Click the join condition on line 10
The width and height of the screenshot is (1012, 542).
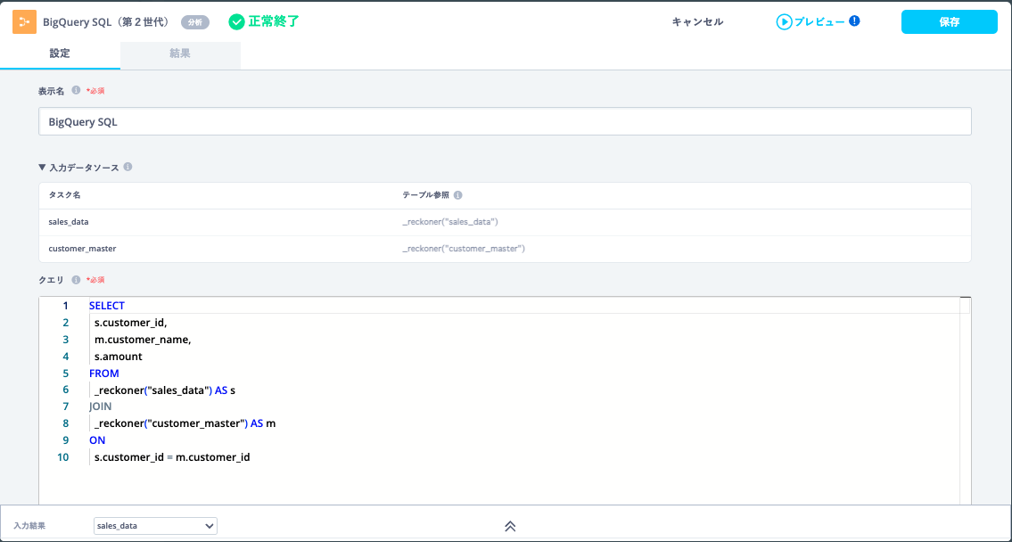click(172, 457)
